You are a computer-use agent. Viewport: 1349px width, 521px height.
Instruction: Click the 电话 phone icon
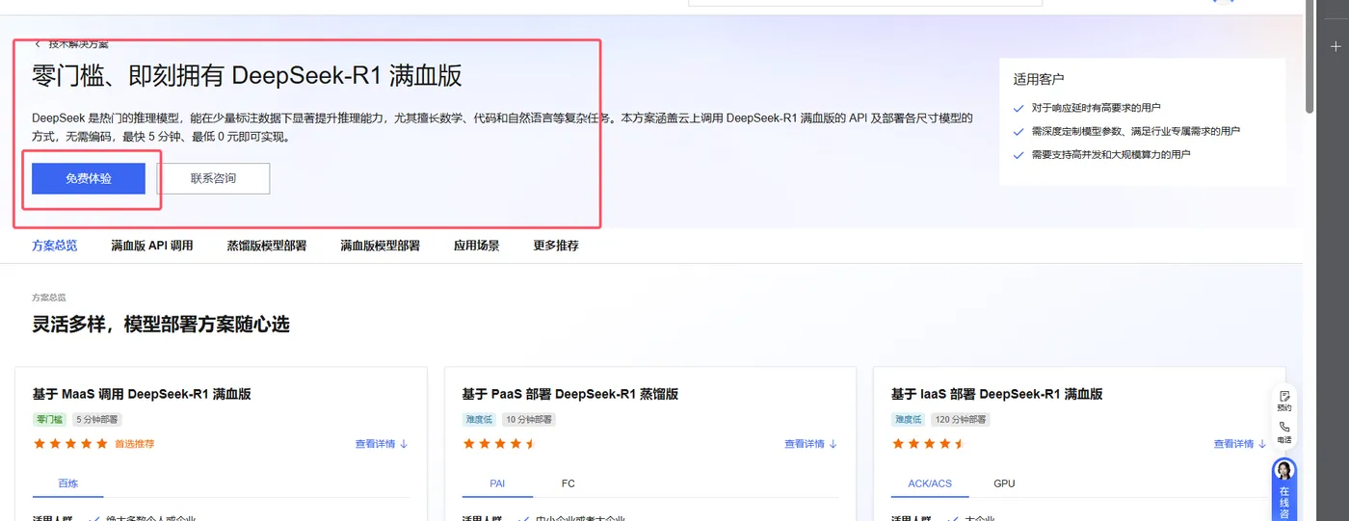1284,432
